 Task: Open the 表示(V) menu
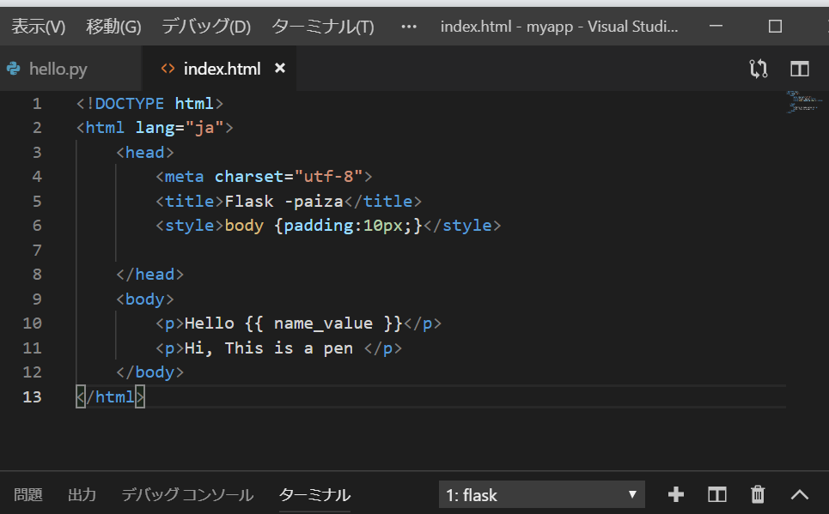(x=38, y=27)
